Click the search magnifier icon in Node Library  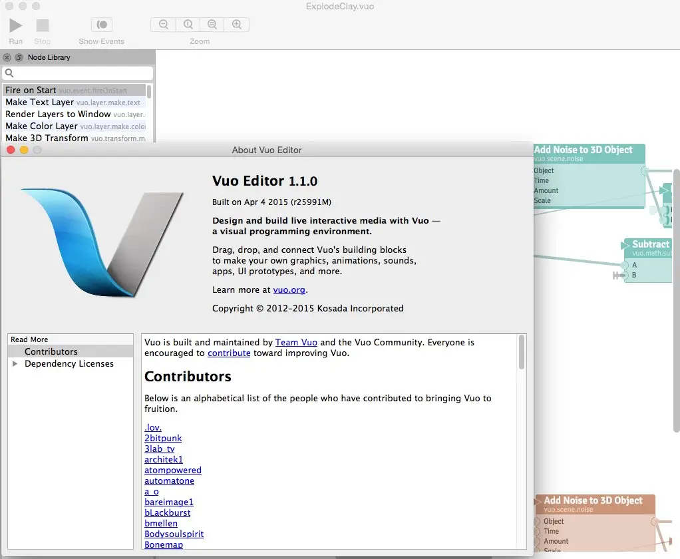coord(9,73)
